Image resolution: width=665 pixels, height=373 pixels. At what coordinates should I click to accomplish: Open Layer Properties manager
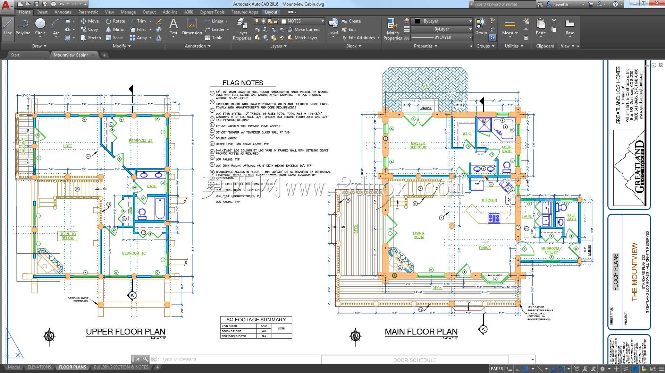point(242,29)
